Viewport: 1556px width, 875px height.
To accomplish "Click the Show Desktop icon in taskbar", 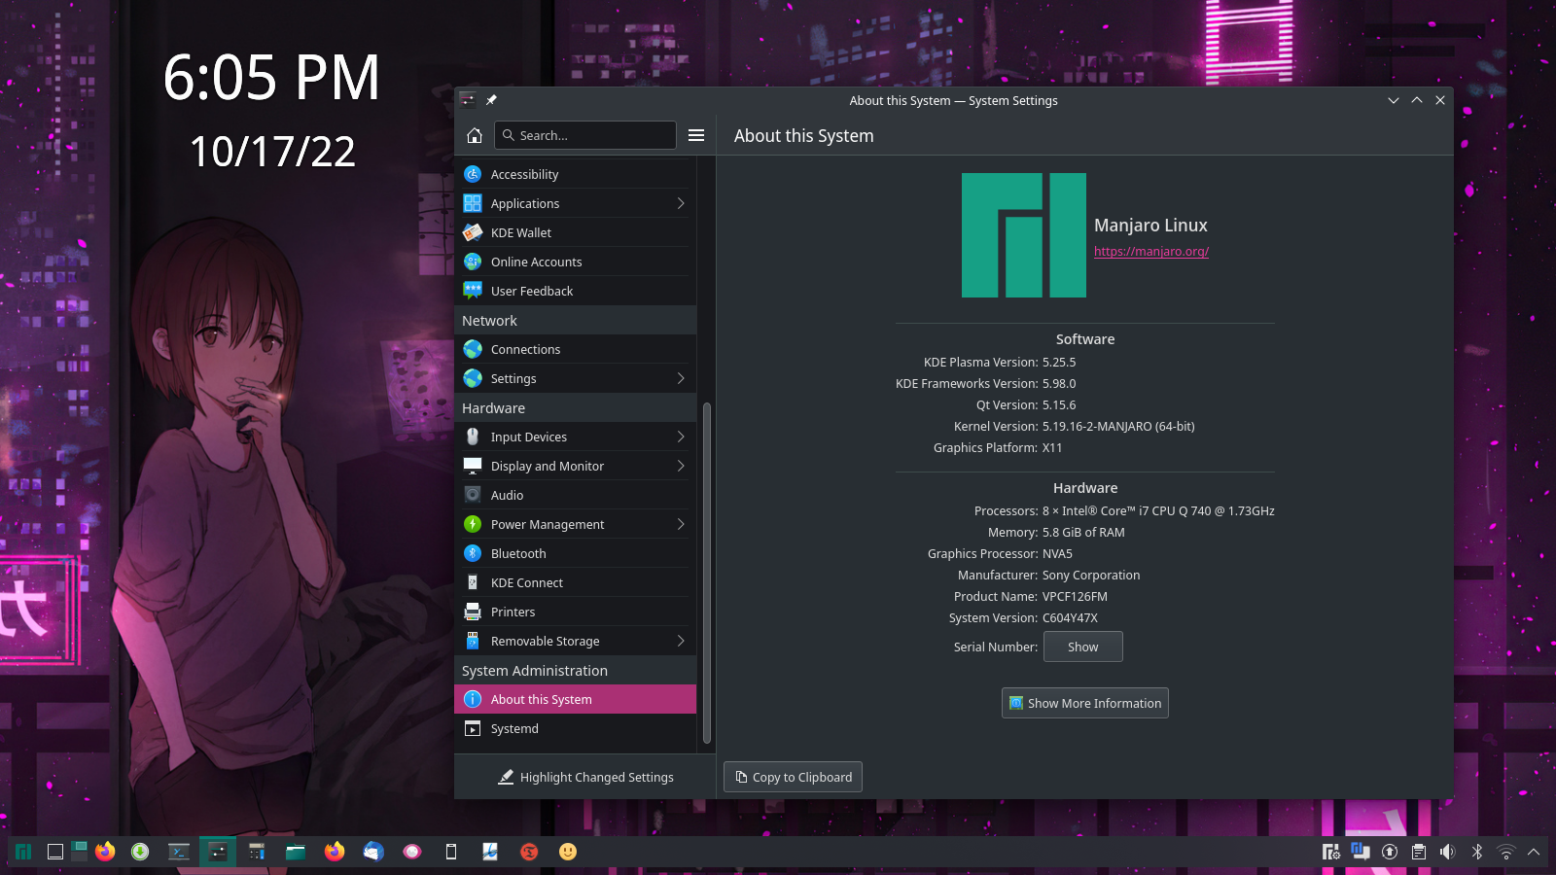I will point(55,852).
